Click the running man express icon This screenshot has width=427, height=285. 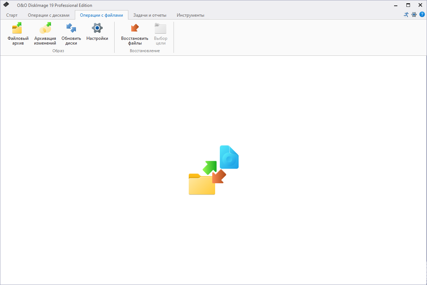pyautogui.click(x=406, y=15)
